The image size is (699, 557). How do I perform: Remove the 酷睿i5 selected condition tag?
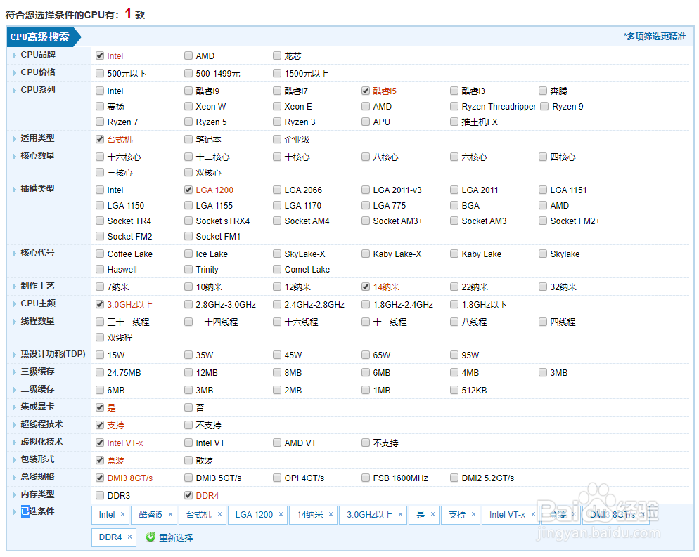[x=170, y=514]
